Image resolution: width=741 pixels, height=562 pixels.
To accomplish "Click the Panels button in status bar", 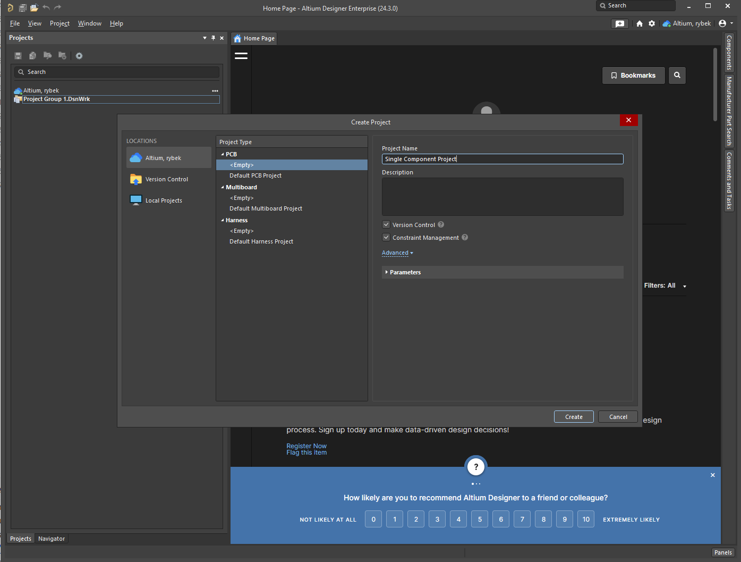I will (723, 552).
